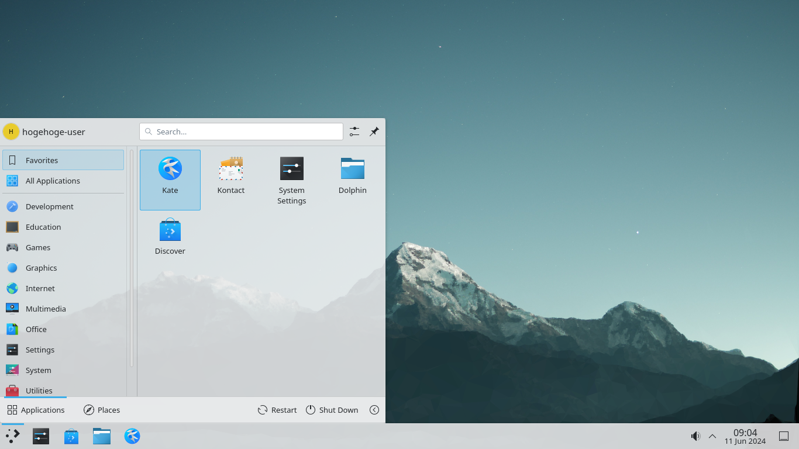Expand more power options arrow
This screenshot has height=449, width=799.
(374, 410)
